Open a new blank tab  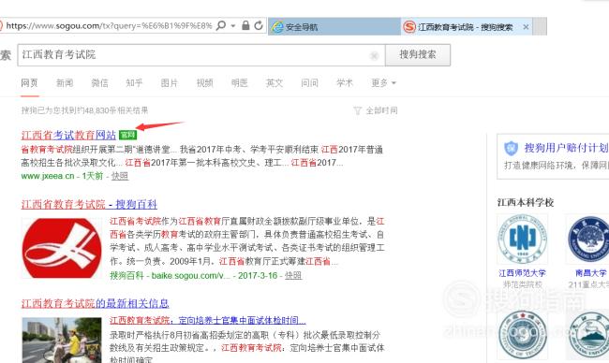(x=540, y=26)
